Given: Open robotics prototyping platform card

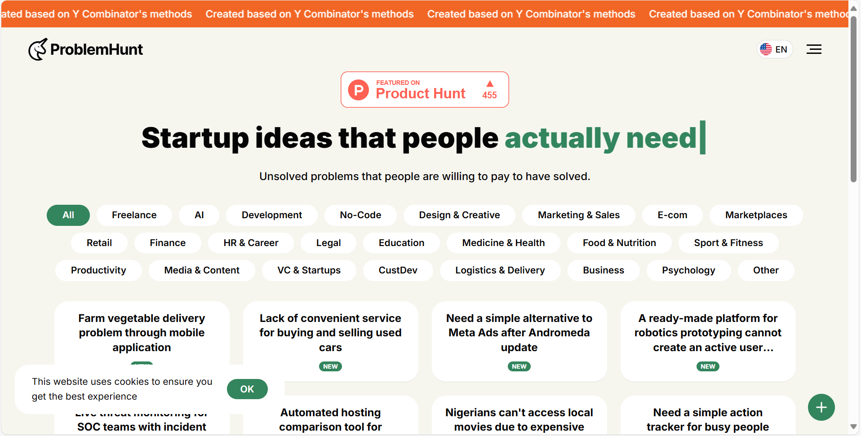Looking at the screenshot, I should (x=708, y=333).
